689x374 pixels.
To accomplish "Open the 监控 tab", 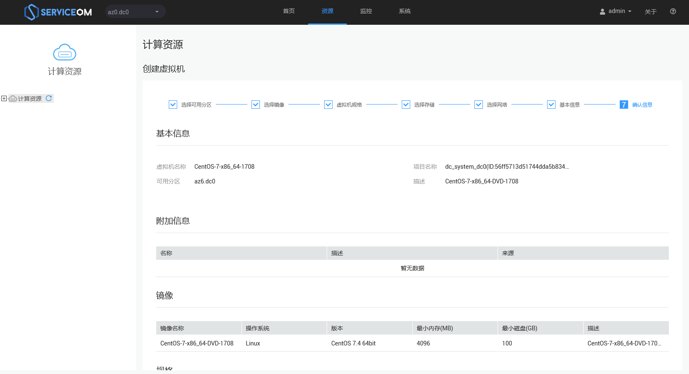I will (366, 11).
